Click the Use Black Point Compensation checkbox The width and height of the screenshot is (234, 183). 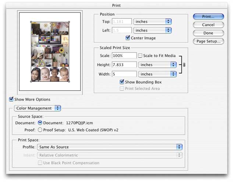40,163
